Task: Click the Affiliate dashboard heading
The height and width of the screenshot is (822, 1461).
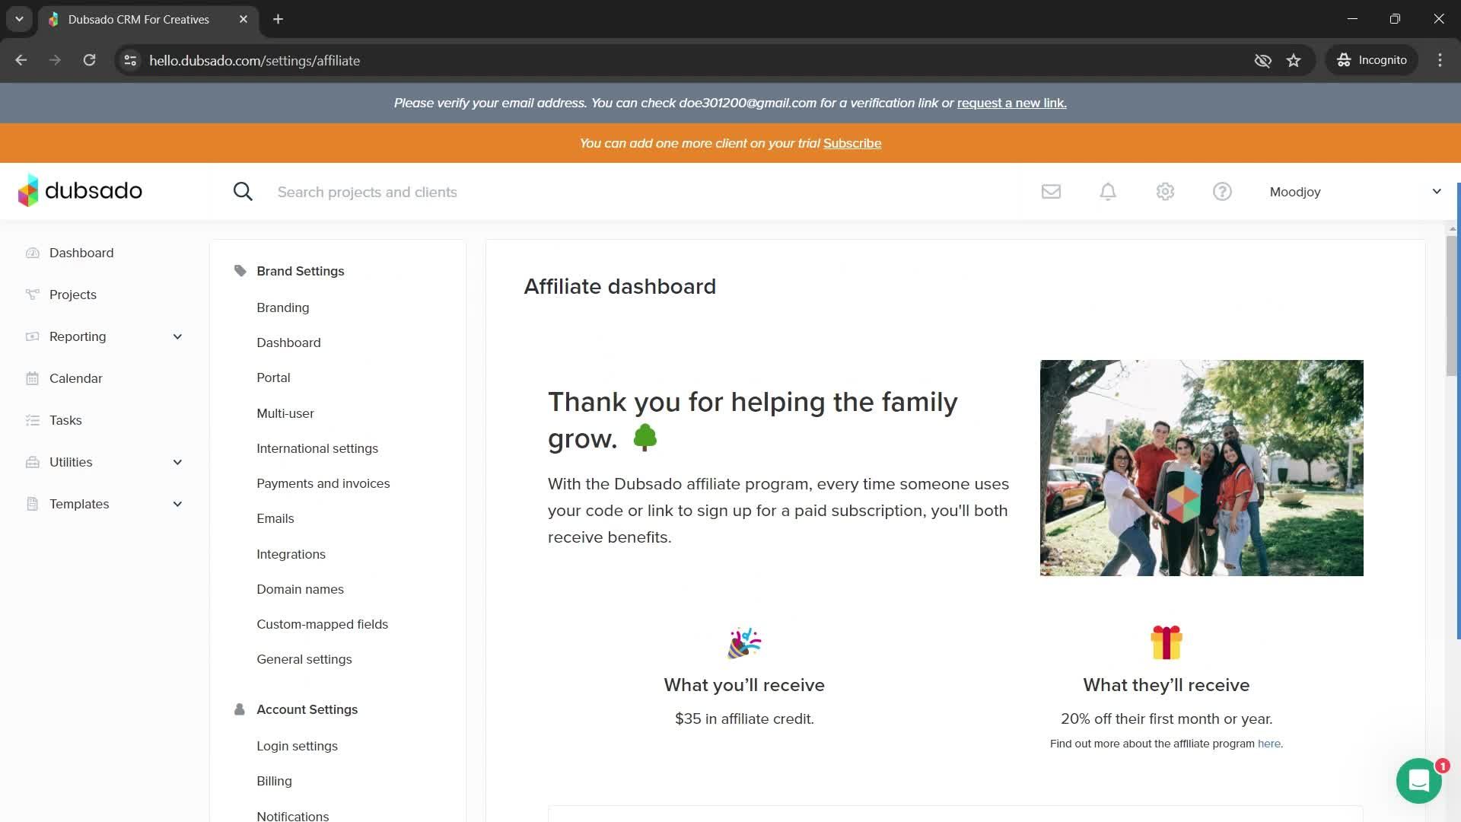Action: pos(620,286)
